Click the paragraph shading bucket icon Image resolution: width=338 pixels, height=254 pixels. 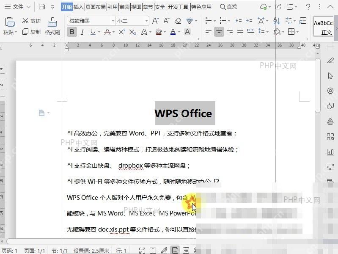click(x=277, y=32)
